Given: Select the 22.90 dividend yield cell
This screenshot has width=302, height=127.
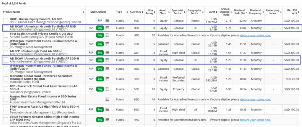Looking at the screenshot, I should pos(240,21).
